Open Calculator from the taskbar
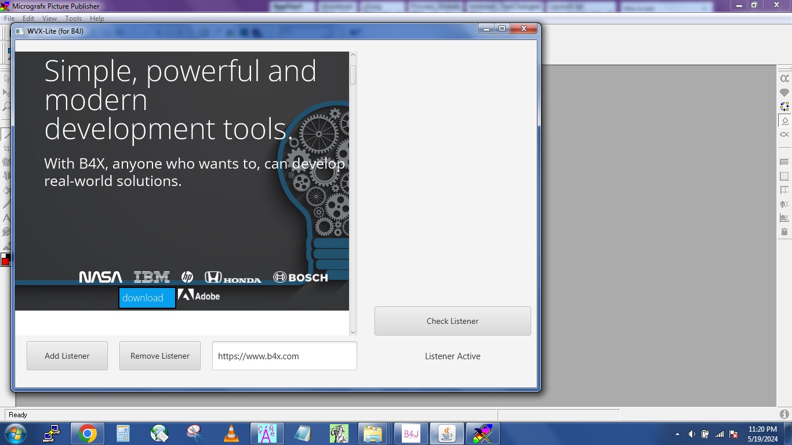The image size is (792, 445). click(x=123, y=433)
